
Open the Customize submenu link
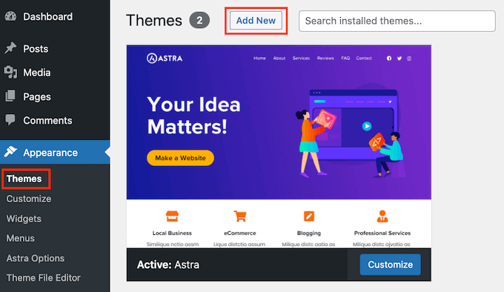29,199
